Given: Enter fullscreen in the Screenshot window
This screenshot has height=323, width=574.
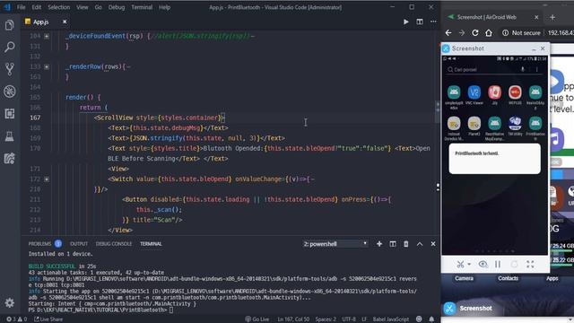Looking at the screenshot, I should [530, 265].
